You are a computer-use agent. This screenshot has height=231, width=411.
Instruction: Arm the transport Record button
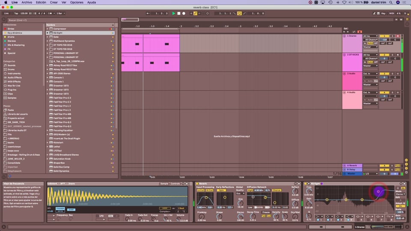[184, 13]
